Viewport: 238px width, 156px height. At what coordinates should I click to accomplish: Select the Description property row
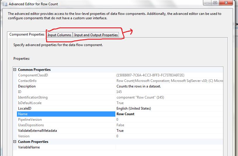[27, 86]
